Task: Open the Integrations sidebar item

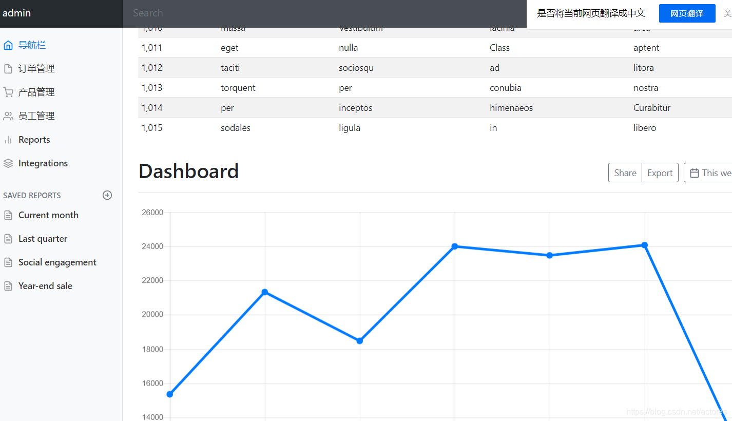Action: click(x=43, y=163)
